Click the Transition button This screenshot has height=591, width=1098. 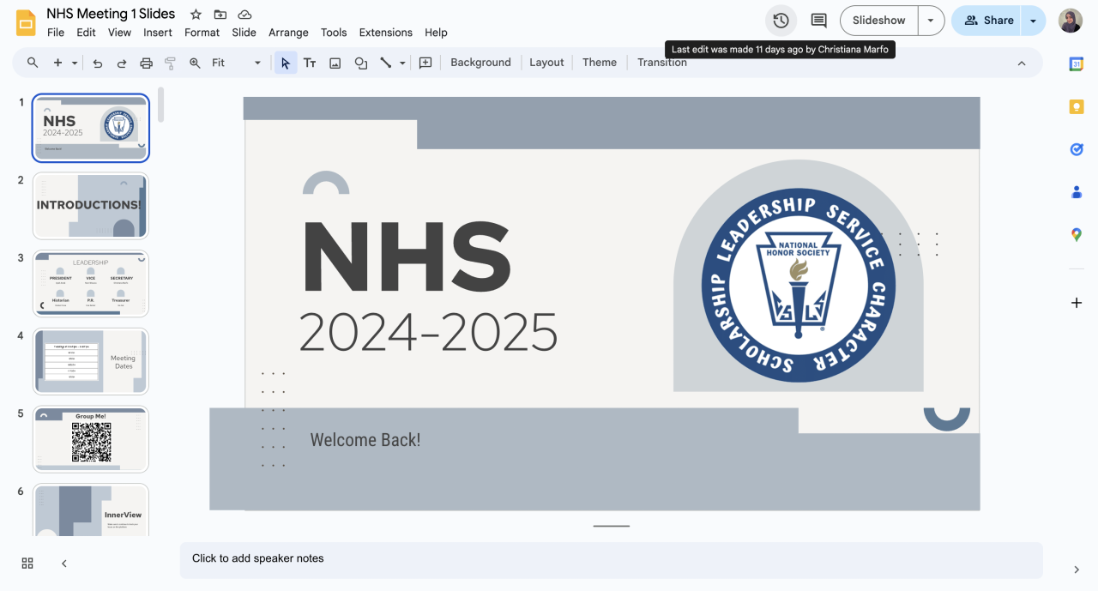tap(662, 63)
